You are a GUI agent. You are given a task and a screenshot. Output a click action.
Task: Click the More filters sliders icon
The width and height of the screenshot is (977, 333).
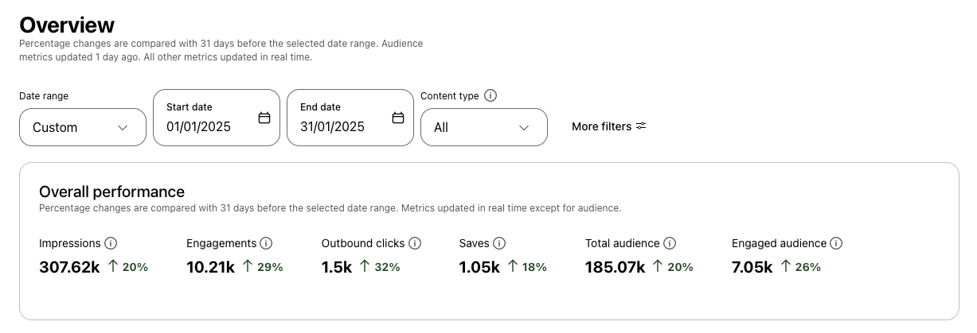pos(641,126)
